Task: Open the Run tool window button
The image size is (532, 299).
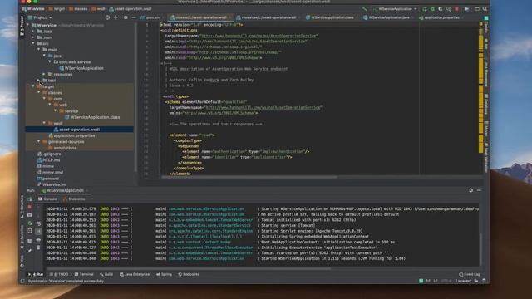Action: tap(36, 274)
